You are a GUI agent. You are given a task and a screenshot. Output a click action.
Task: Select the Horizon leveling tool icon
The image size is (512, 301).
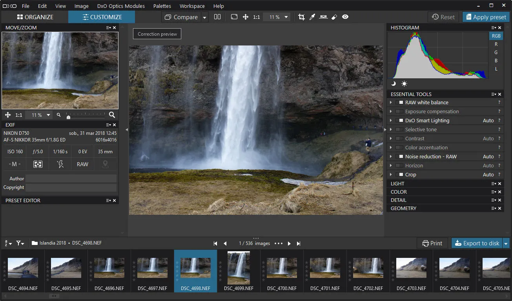[323, 17]
